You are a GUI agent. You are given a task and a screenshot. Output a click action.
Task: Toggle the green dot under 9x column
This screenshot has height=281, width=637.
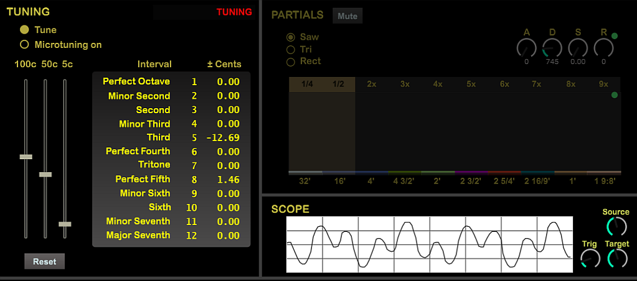pos(614,95)
